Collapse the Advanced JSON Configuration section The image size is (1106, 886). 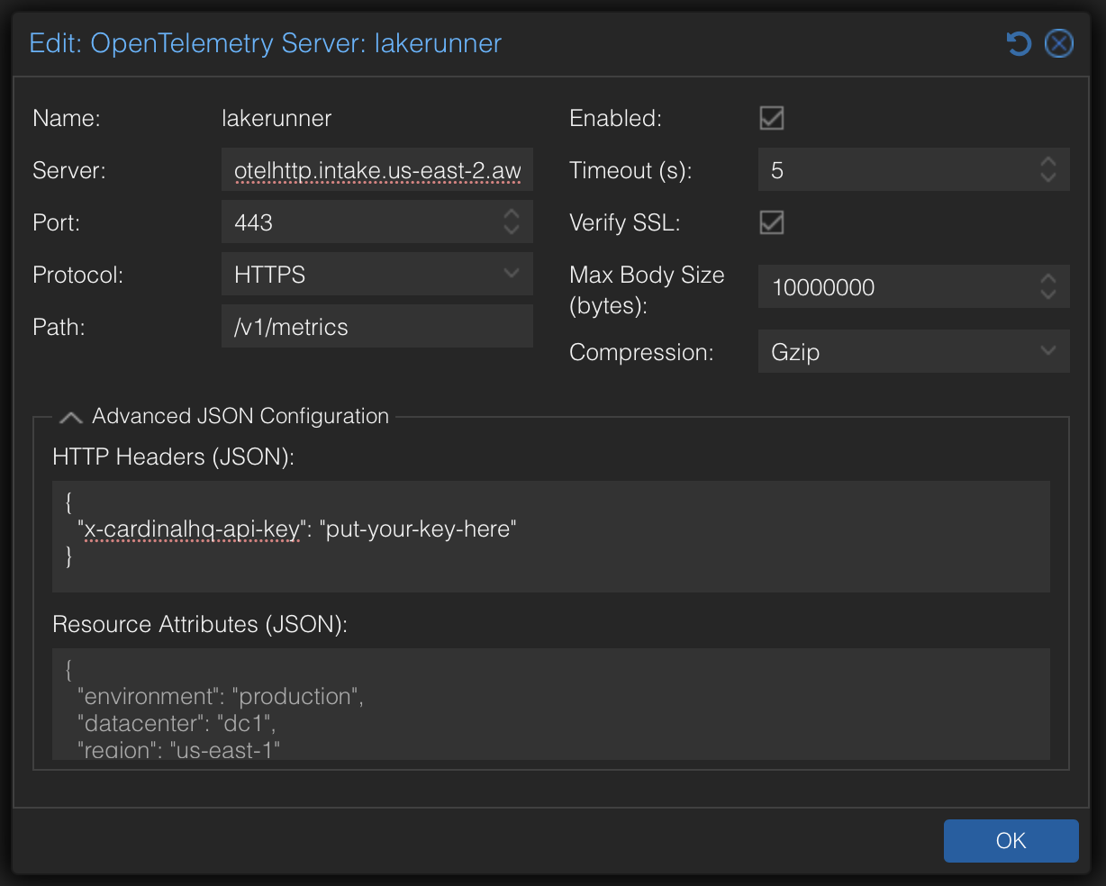coord(71,417)
